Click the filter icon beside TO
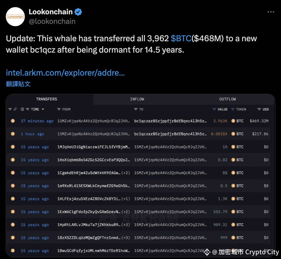The image size is (281, 259). pyautogui.click(x=136, y=109)
